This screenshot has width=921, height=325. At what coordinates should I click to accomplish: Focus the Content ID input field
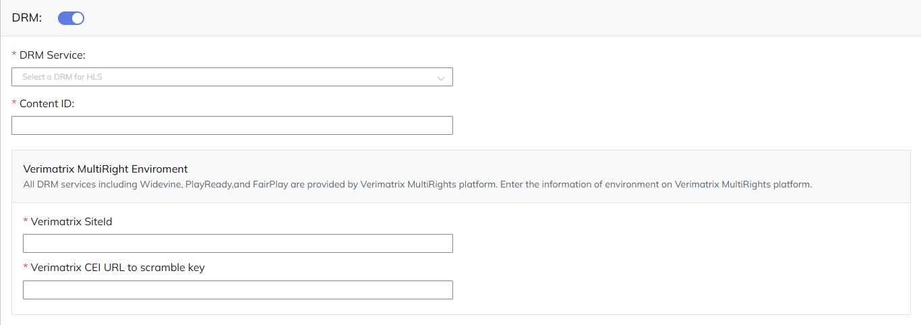click(x=232, y=125)
